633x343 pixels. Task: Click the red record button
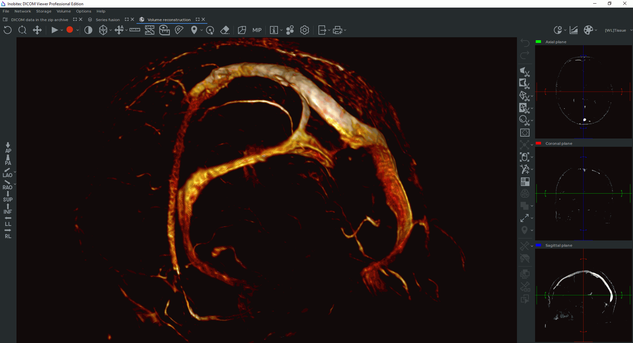tap(70, 30)
